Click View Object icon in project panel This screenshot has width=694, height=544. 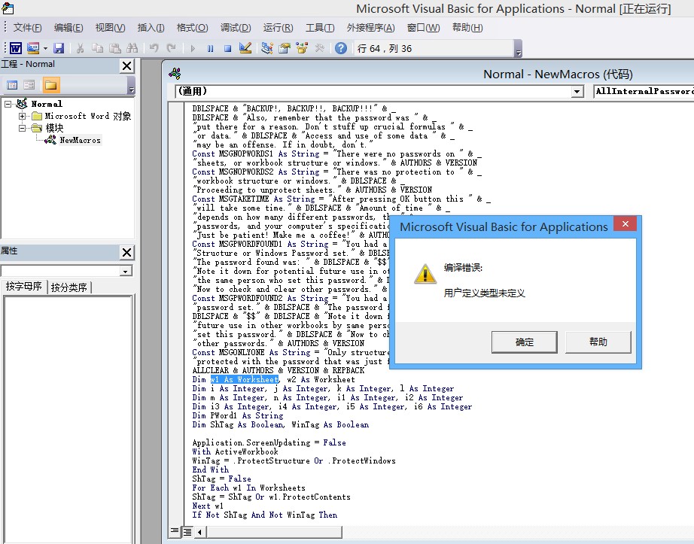click(29, 85)
